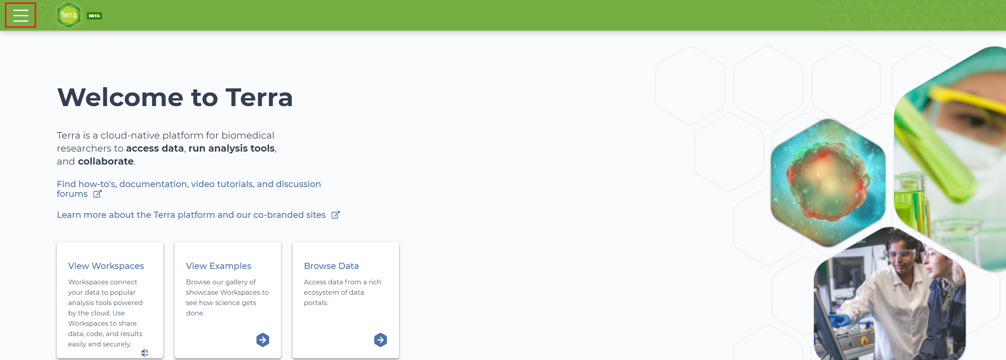The image size is (1006, 360).
Task: Click the external-link icon after co-branded sites link
Action: click(x=335, y=215)
